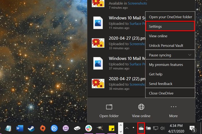Click the OneDrive cloud tray icon

[141, 128]
